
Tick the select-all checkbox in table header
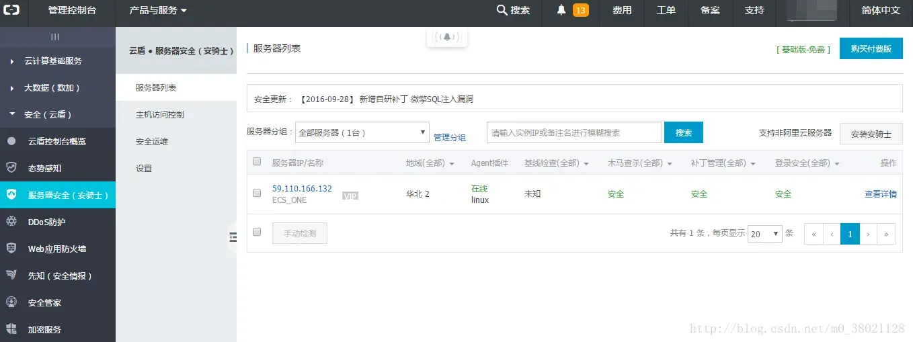point(256,162)
